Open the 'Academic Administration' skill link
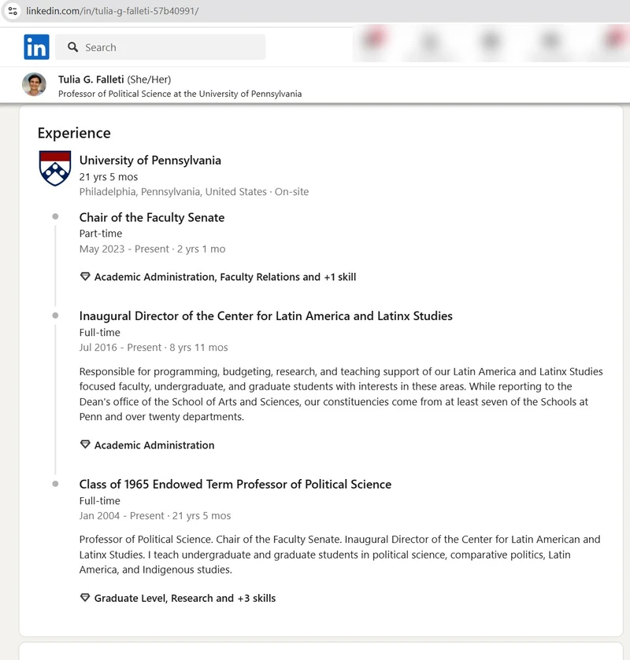The height and width of the screenshot is (660, 630). [154, 445]
